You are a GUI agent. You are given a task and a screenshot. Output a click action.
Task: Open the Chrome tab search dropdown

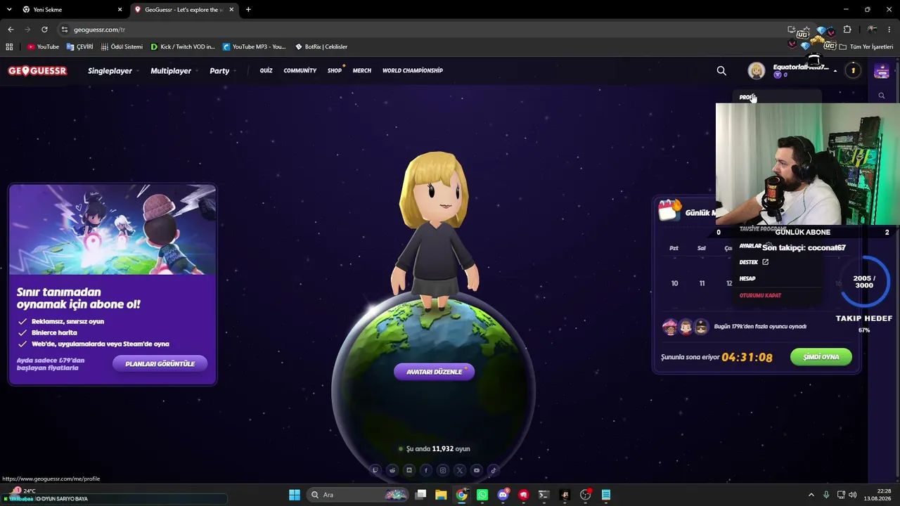9,9
